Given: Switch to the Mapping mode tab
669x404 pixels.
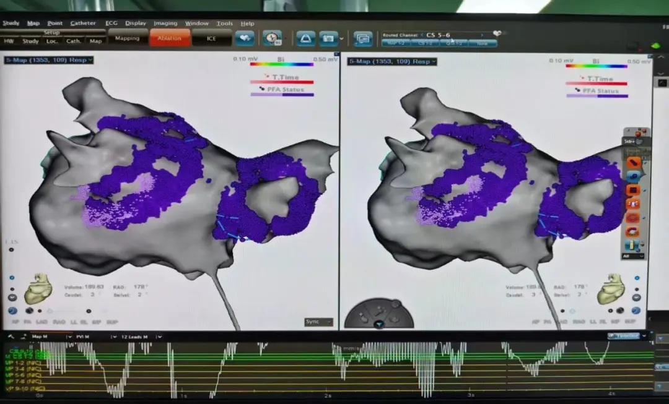Looking at the screenshot, I should pyautogui.click(x=128, y=38).
